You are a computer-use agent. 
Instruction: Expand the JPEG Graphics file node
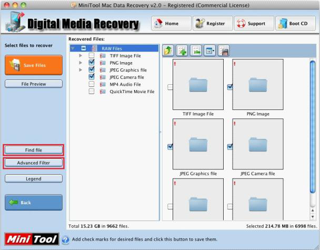[81, 70]
